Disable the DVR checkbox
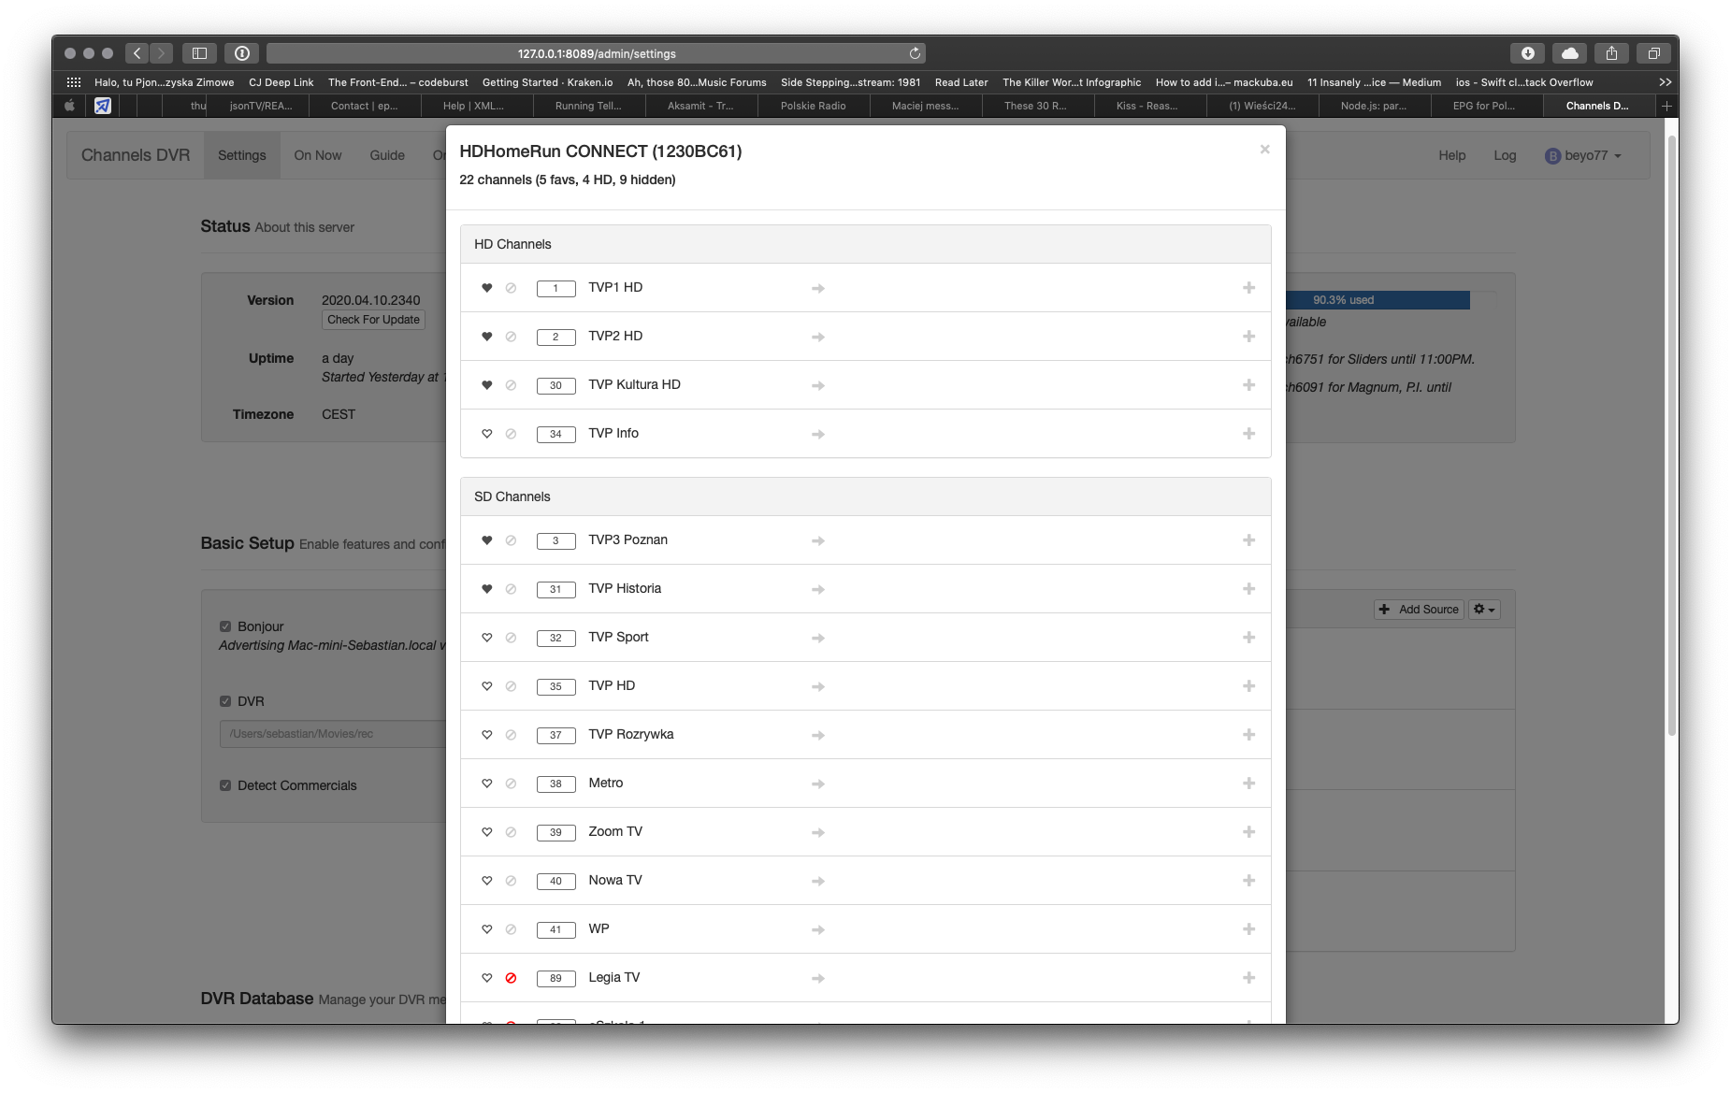1731x1093 pixels. coord(225,701)
